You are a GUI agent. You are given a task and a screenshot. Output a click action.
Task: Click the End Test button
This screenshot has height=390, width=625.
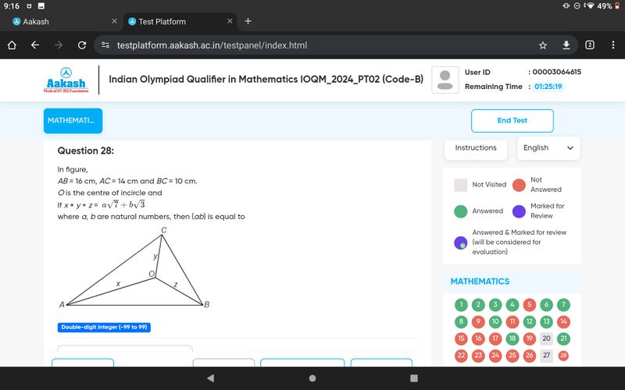tap(512, 121)
